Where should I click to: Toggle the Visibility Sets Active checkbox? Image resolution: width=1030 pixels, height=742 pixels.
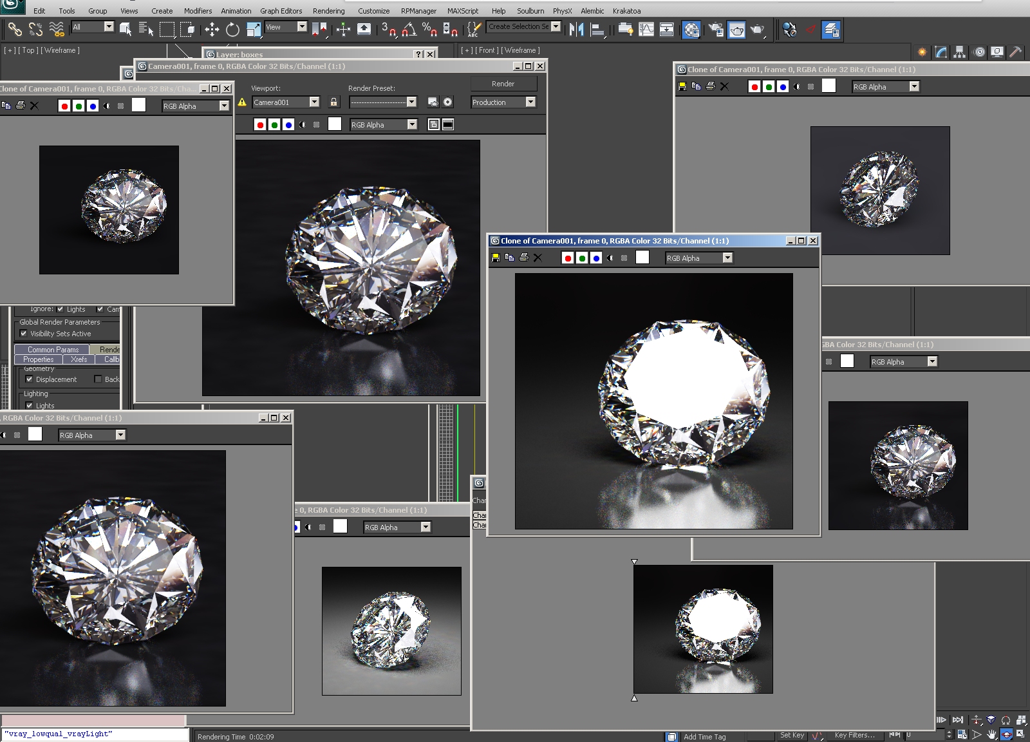(x=24, y=334)
